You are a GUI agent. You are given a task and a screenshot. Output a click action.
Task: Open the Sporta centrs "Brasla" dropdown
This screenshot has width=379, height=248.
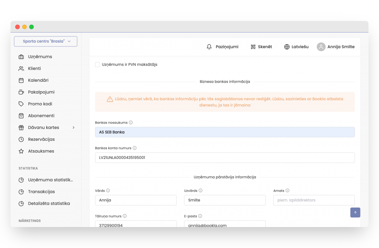45,41
